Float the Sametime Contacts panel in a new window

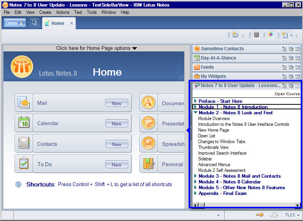point(291,49)
